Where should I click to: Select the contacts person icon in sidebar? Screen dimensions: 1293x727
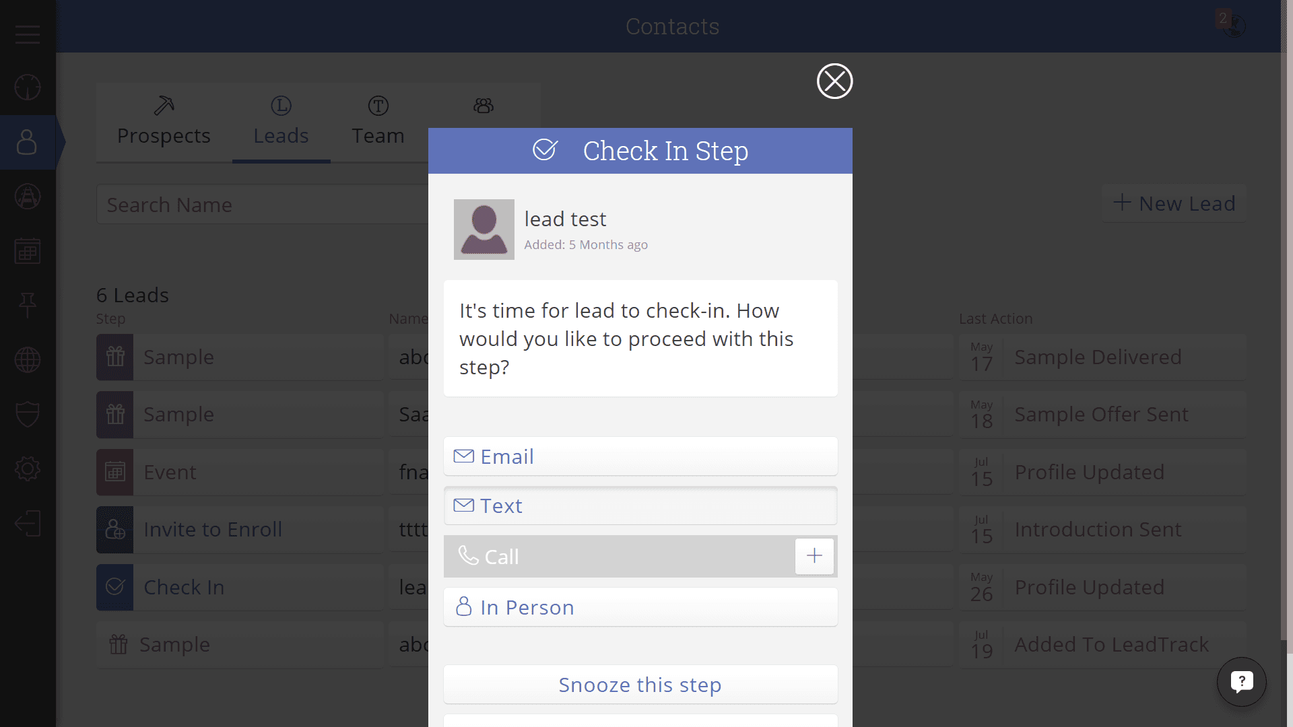pos(28,142)
